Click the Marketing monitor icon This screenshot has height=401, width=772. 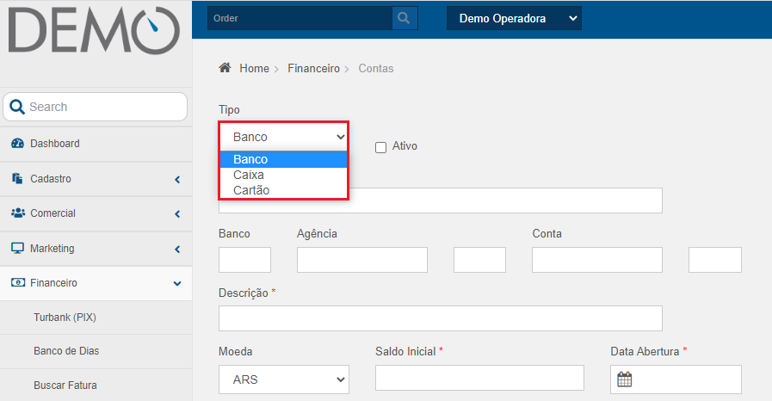click(18, 248)
